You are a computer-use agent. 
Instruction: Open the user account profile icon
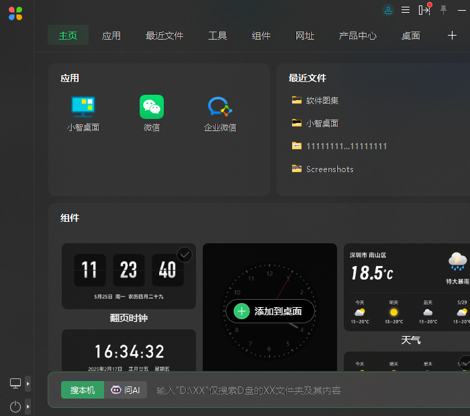tap(388, 11)
